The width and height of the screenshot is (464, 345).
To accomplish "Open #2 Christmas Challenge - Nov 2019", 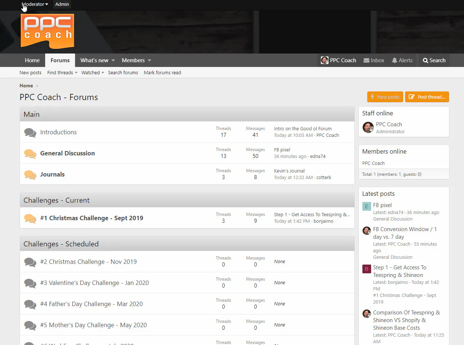I will click(89, 262).
